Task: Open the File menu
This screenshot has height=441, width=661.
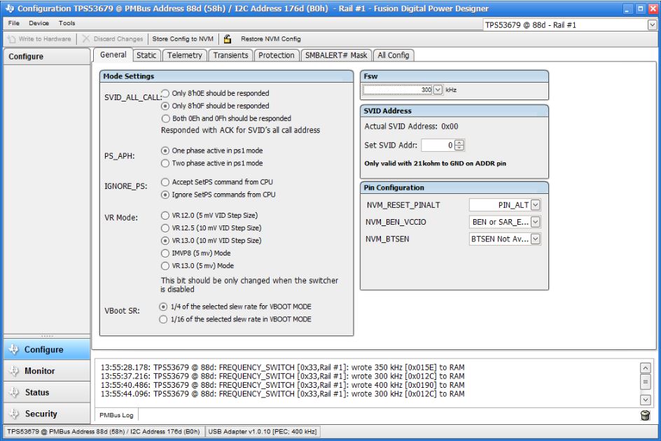Action: [14, 23]
